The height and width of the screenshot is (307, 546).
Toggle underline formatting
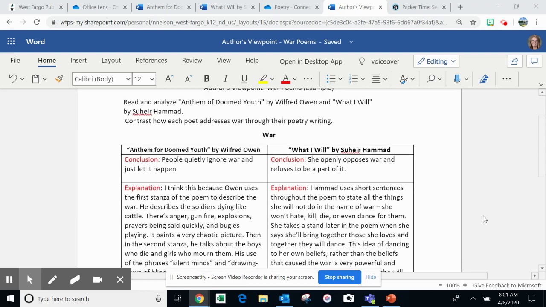coord(244,78)
